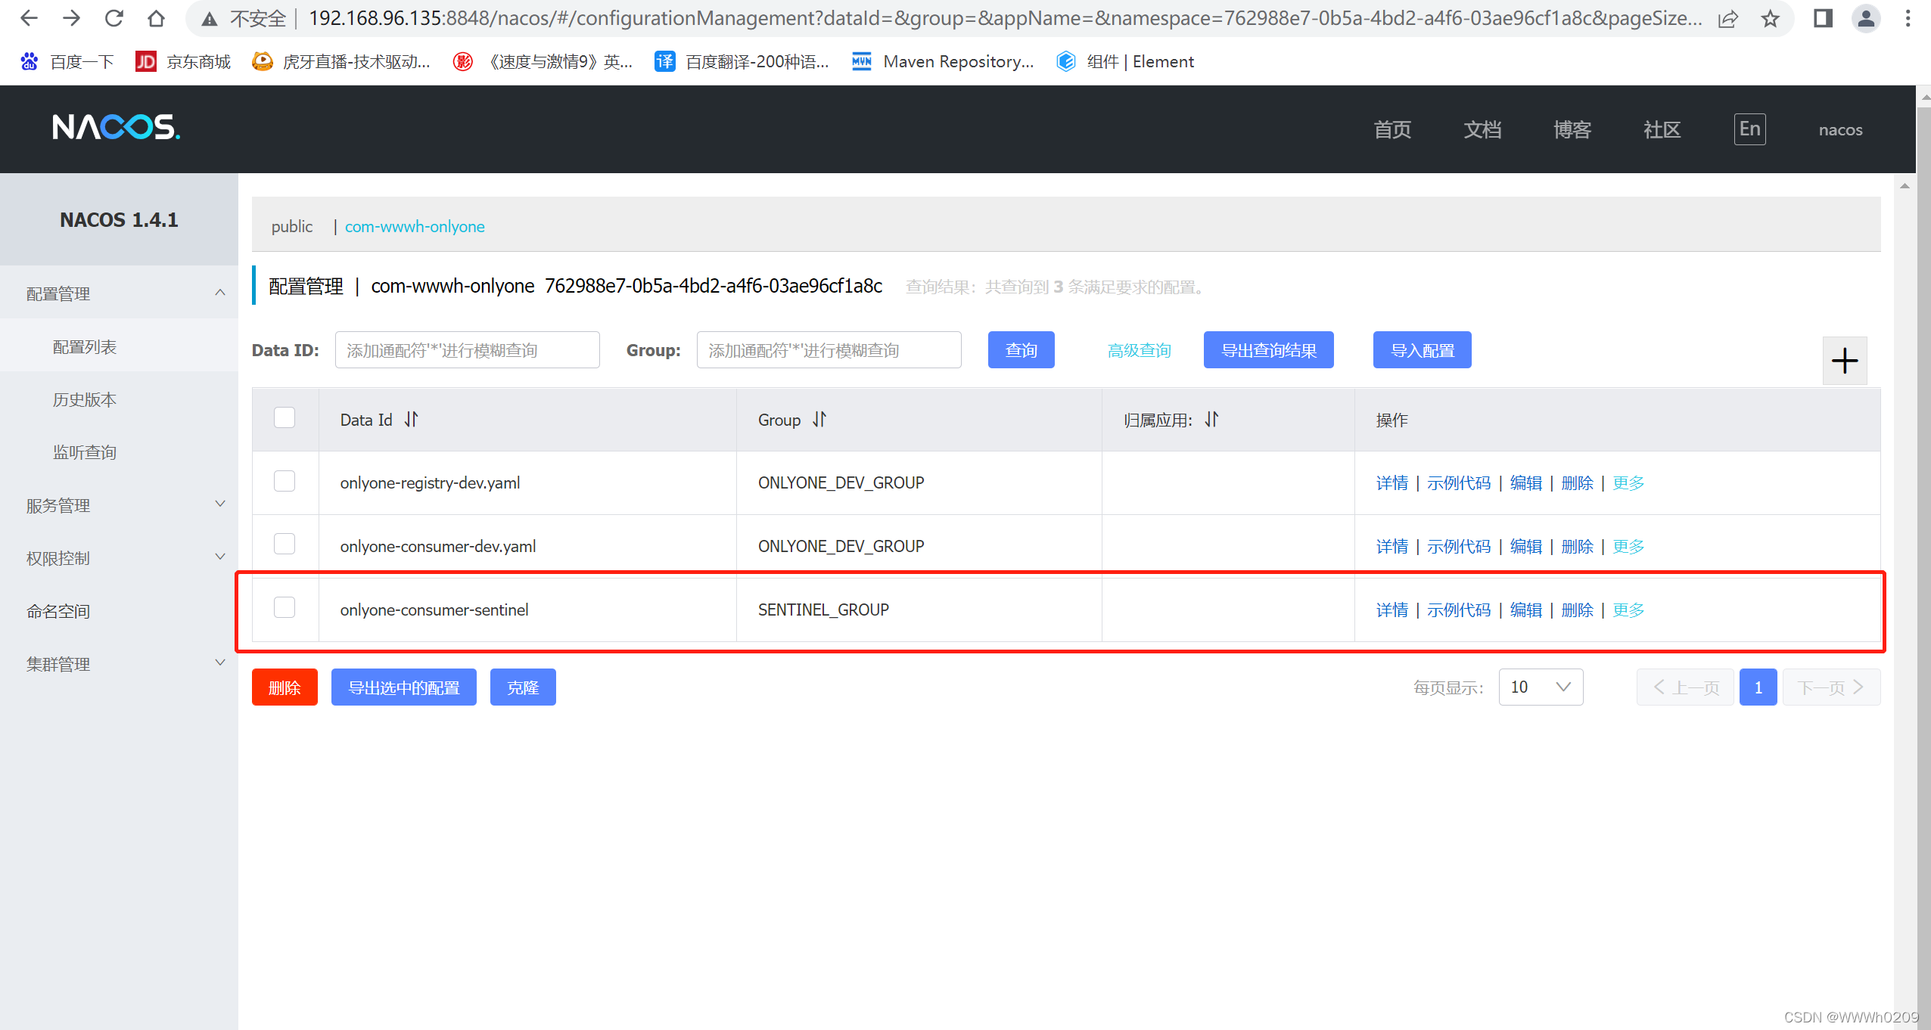Open 历史版本 in the sidebar
The height and width of the screenshot is (1030, 1931).
click(85, 399)
